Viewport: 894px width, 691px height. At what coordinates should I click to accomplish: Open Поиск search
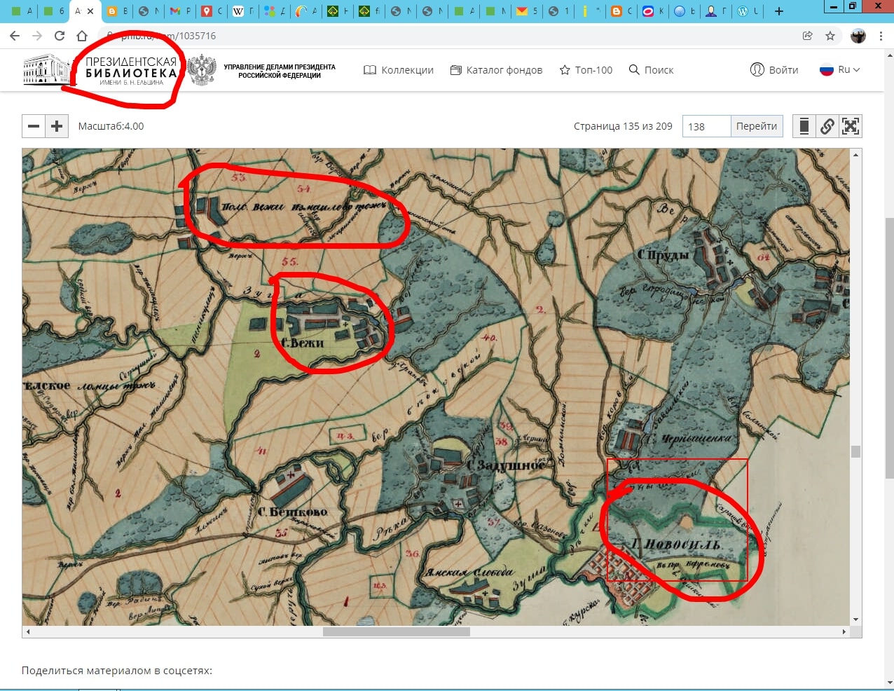tap(651, 70)
